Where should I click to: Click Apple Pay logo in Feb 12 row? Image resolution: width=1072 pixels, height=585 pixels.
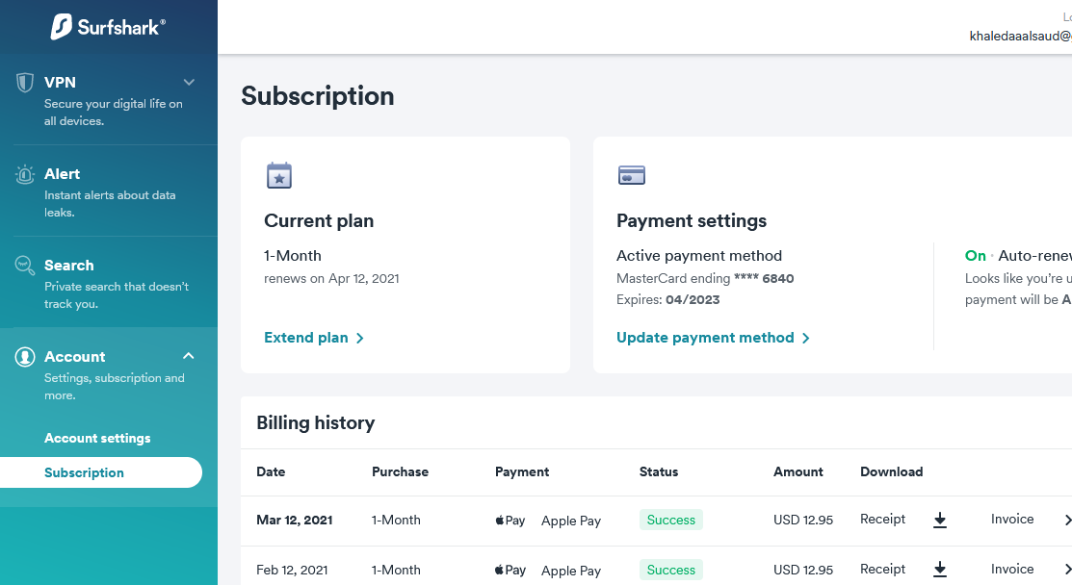pyautogui.click(x=510, y=570)
